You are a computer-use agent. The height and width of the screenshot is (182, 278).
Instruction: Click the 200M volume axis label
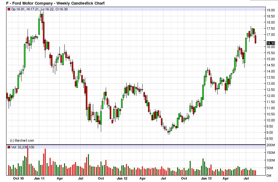point(271,145)
